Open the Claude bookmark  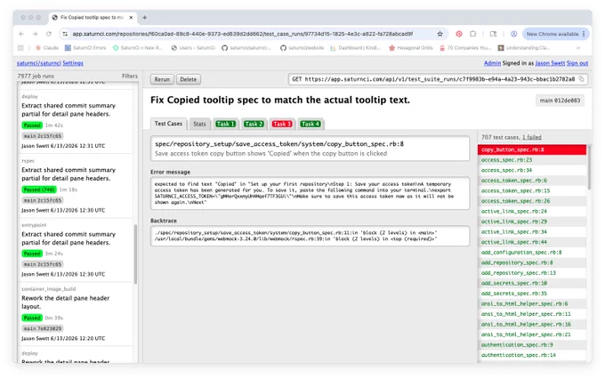coord(46,48)
